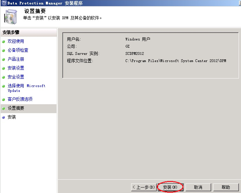Click the green bullet beside 客户反馈选项
241x193 pixels.
click(x=3, y=99)
